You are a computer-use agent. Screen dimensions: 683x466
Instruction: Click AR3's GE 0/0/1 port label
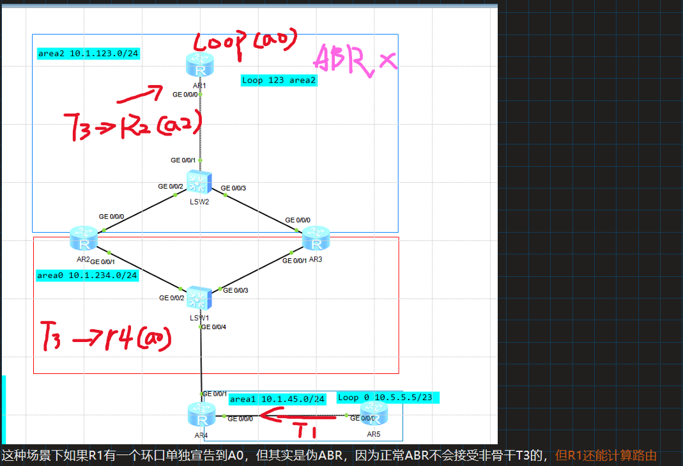click(295, 261)
